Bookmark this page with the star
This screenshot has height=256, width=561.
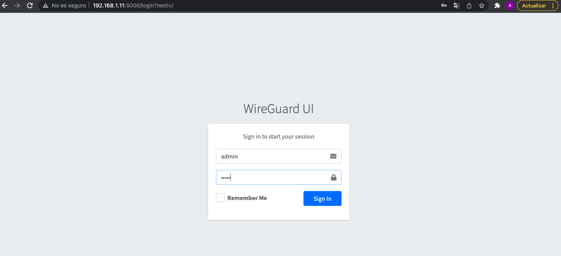point(482,5)
